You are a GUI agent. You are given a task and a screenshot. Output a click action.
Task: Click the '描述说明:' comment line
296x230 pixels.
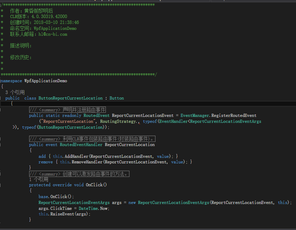coord(21,45)
